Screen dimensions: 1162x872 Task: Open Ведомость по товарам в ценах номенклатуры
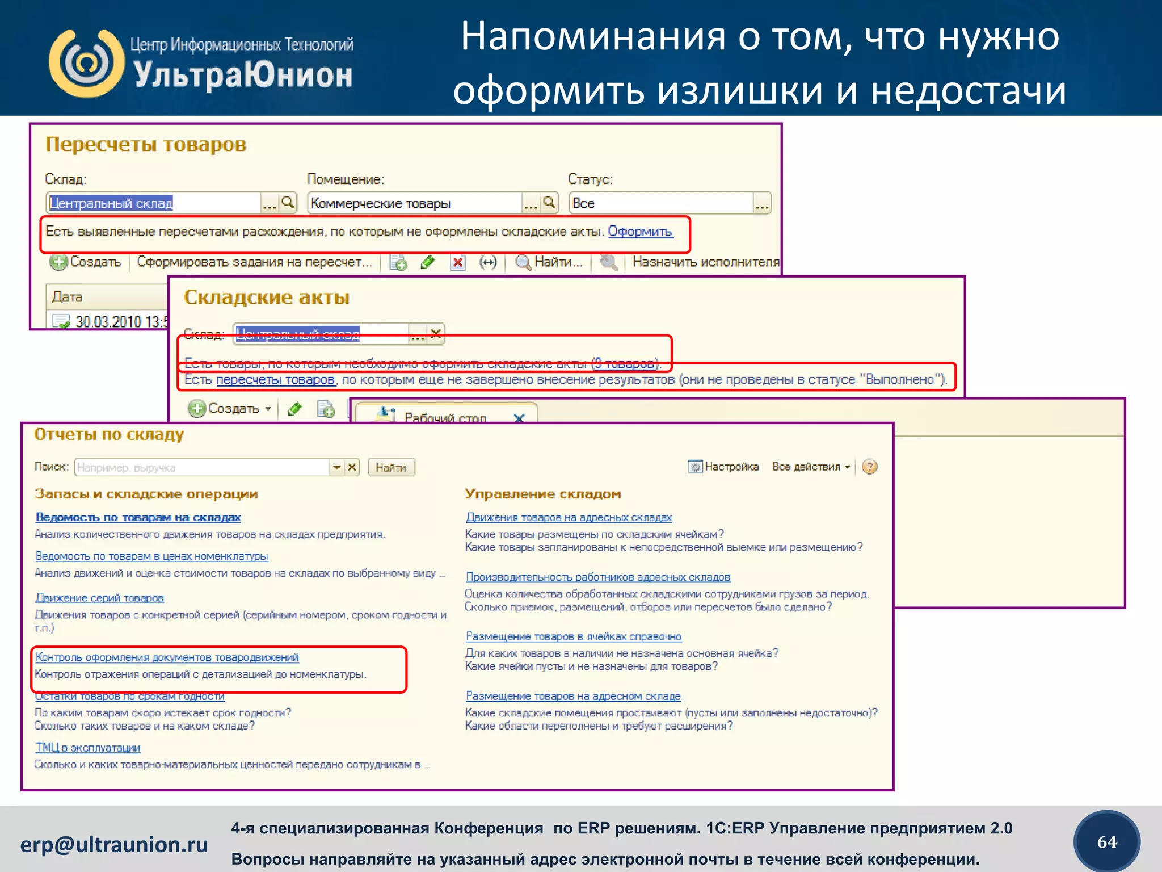[151, 556]
